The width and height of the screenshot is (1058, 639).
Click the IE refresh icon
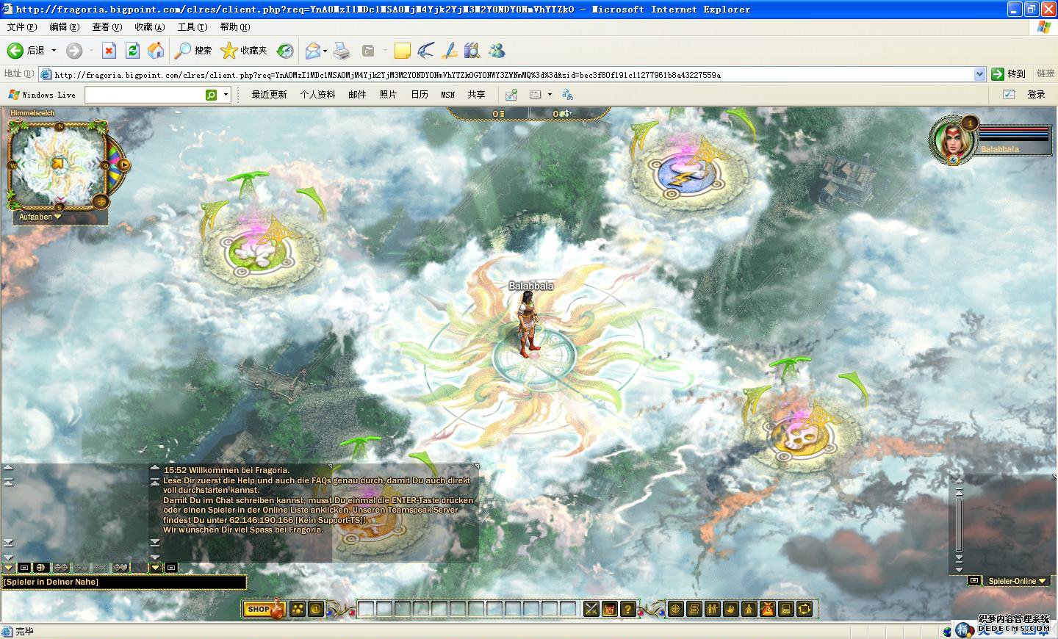click(x=132, y=51)
